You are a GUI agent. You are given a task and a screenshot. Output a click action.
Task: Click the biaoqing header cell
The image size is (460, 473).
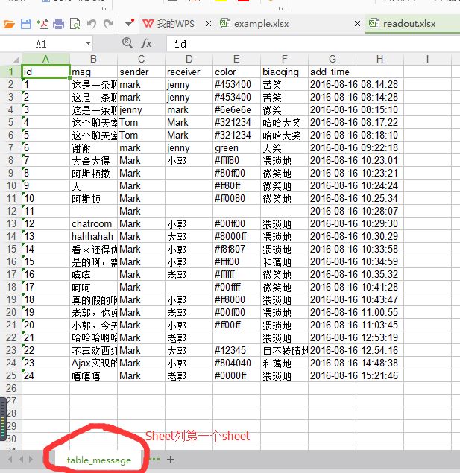coord(284,72)
